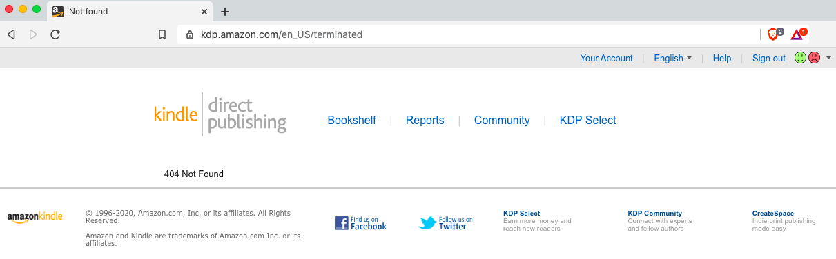
Task: Click the Twitter bird icon in the footer
Action: (428, 223)
